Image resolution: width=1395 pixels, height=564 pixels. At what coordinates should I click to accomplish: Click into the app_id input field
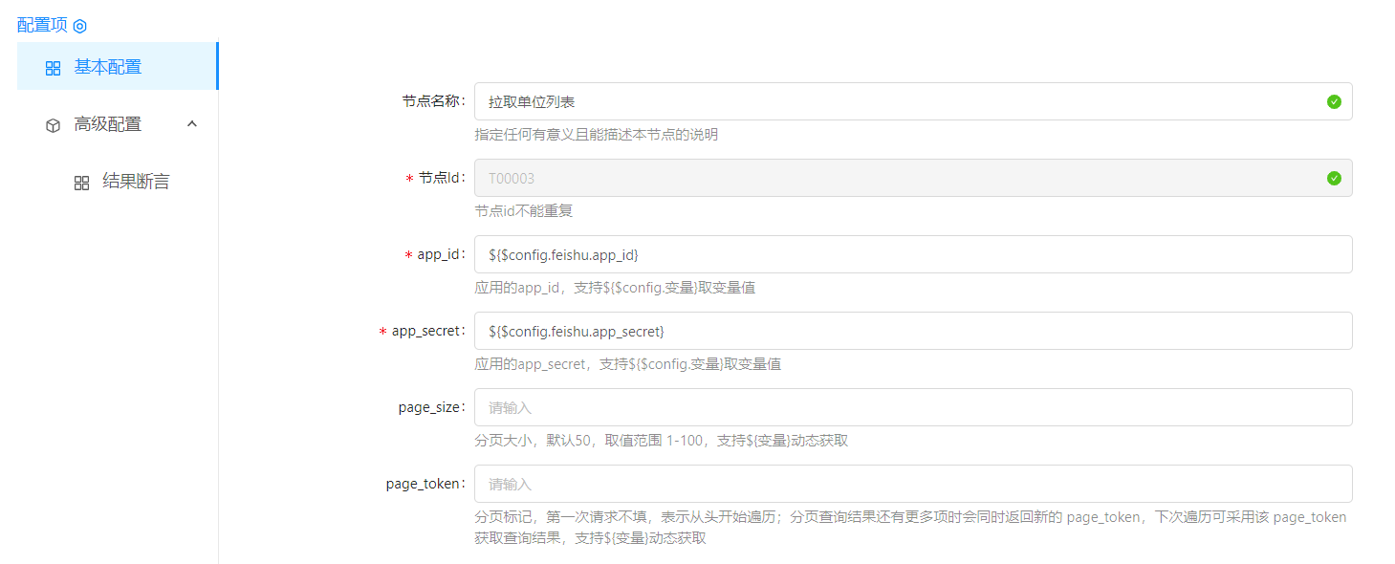[913, 254]
